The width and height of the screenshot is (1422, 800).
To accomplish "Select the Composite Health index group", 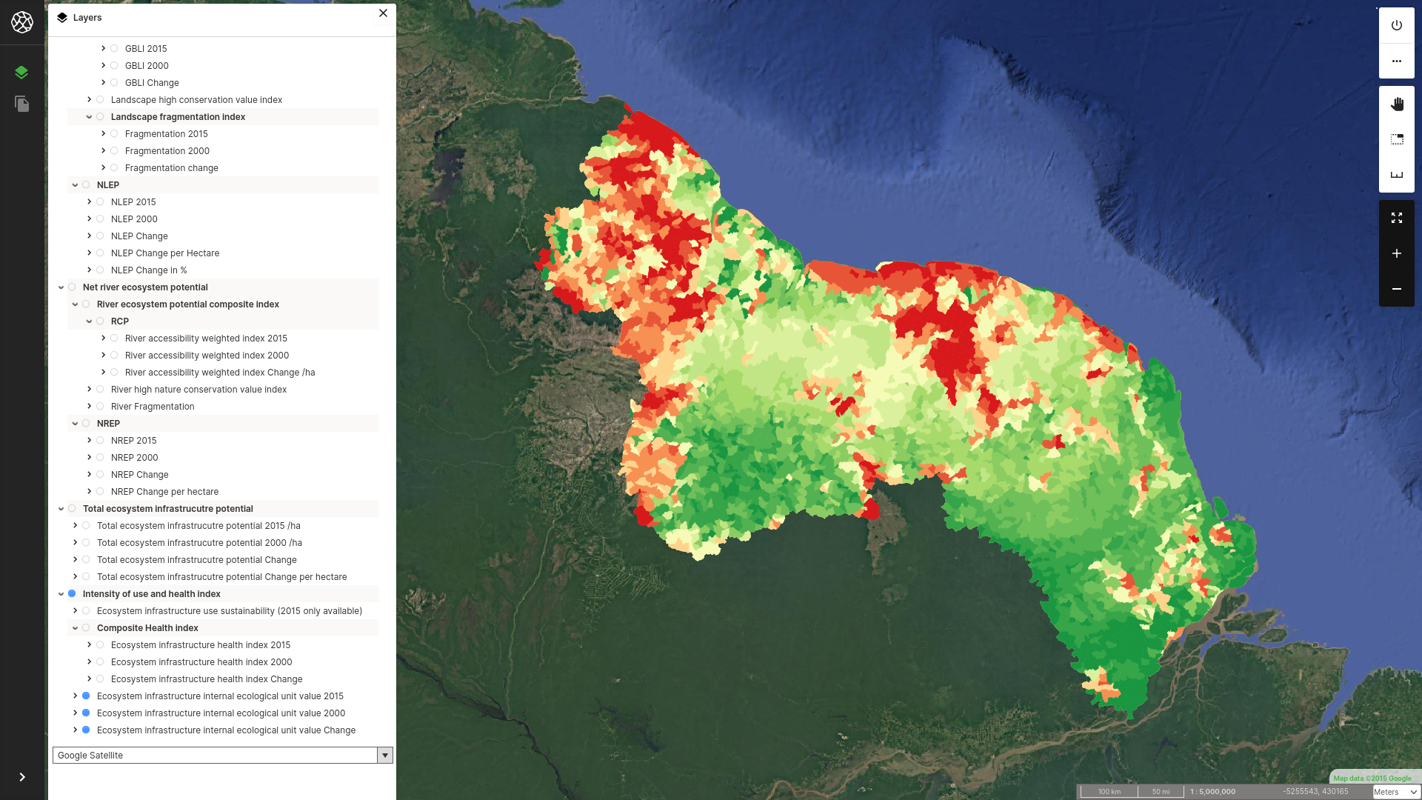I will (147, 627).
